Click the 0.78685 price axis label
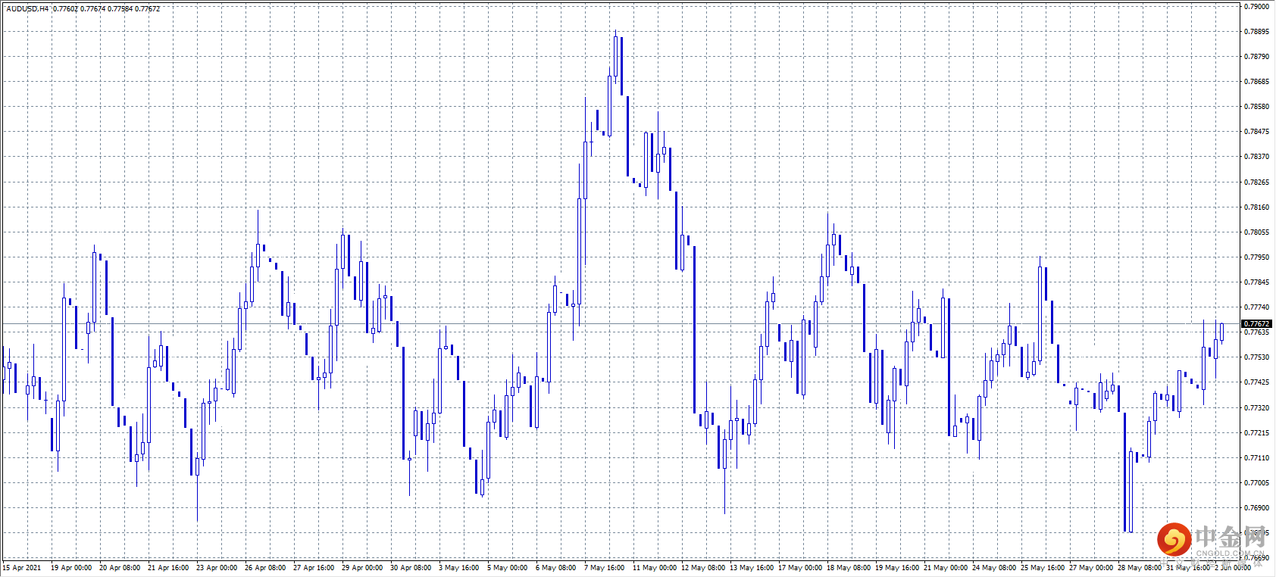Viewport: 1276px width, 577px height. [1256, 82]
